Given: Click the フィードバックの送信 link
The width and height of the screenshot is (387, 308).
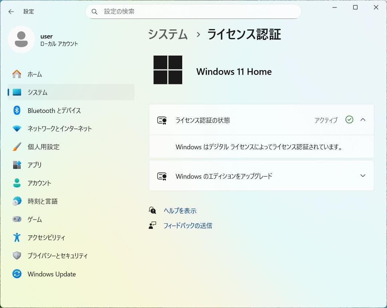Looking at the screenshot, I should (x=188, y=226).
